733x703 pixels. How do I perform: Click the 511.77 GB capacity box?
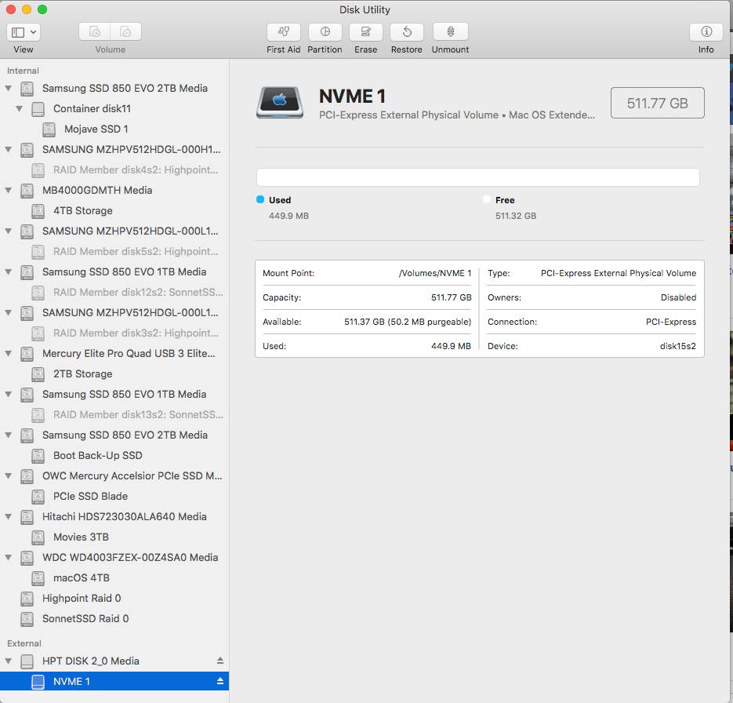pyautogui.click(x=657, y=103)
